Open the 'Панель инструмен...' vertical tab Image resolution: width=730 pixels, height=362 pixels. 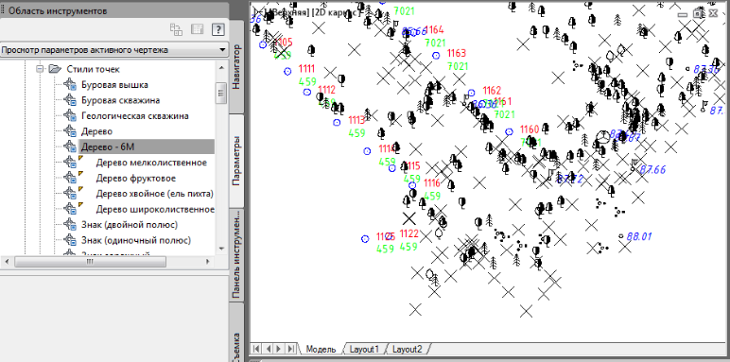click(x=236, y=255)
